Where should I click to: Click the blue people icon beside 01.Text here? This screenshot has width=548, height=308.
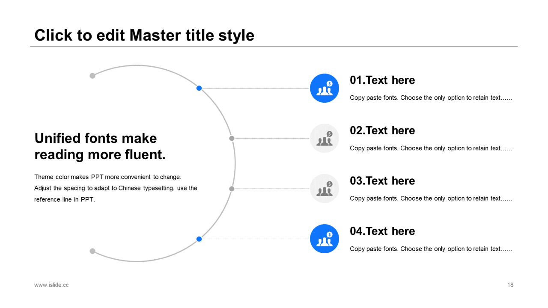point(324,88)
